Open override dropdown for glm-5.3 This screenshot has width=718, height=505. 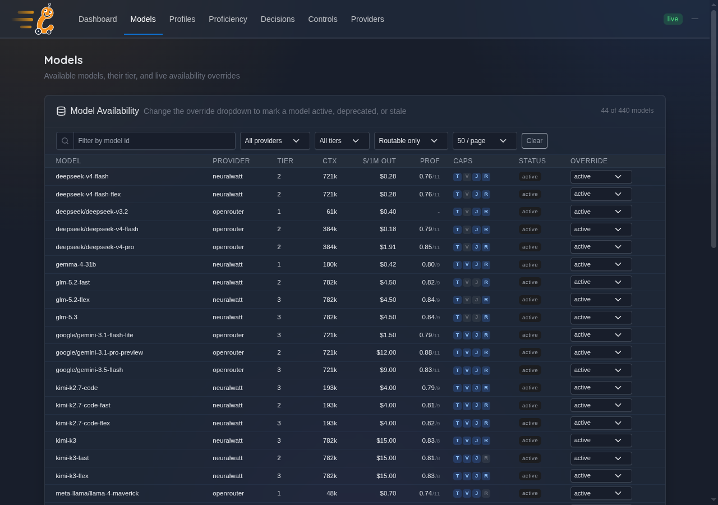coord(601,318)
